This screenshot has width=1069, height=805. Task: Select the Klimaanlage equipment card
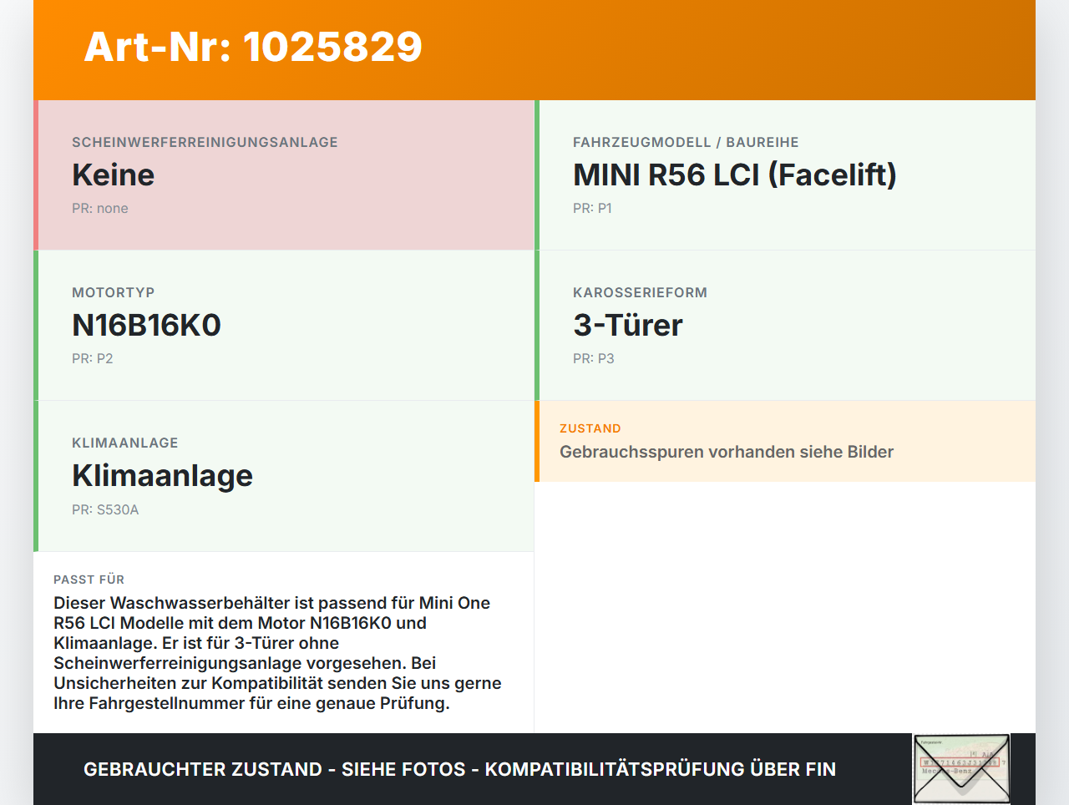point(284,475)
